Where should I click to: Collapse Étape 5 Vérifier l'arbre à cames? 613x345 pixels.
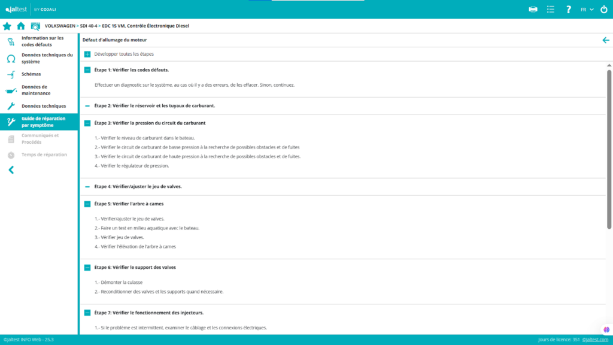click(87, 204)
